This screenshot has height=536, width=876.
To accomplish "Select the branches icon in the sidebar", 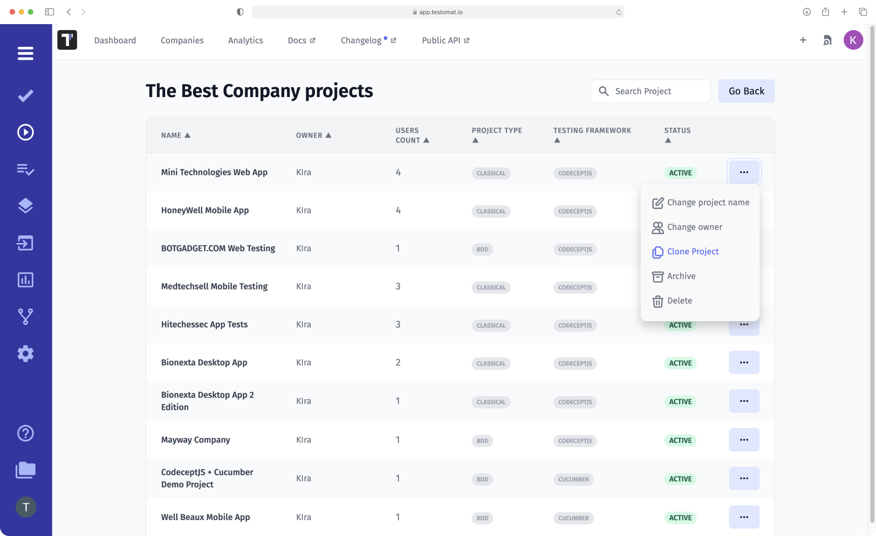I will [x=26, y=316].
